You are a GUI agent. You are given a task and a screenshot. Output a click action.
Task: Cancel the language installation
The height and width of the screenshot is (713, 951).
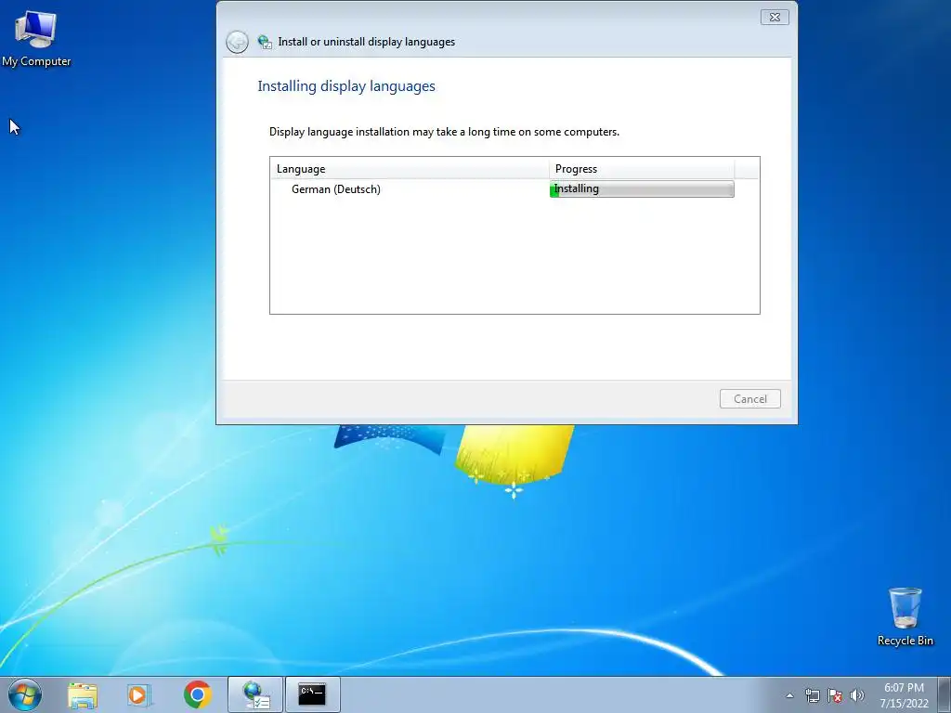[x=750, y=399]
